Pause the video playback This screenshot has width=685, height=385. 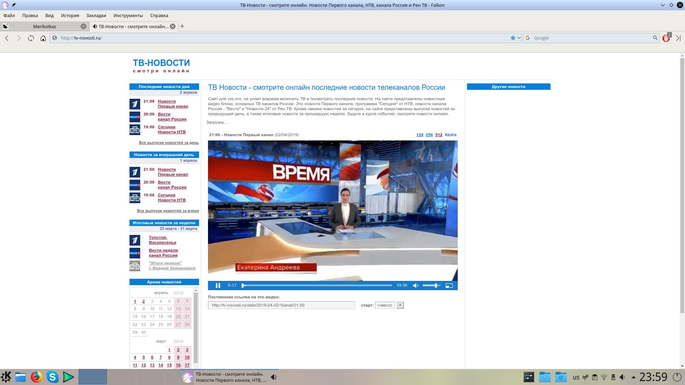coord(218,285)
